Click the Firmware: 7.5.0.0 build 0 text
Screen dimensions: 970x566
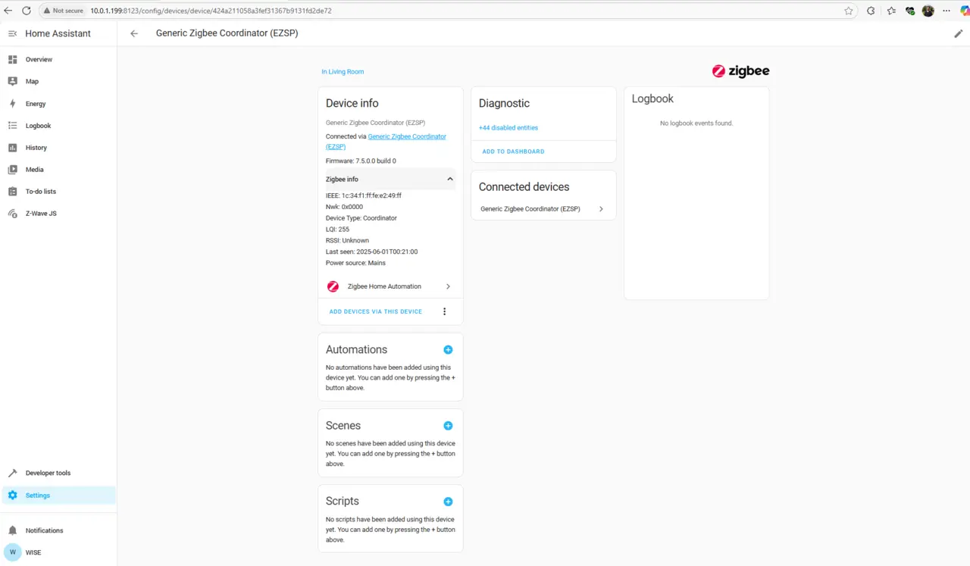tap(361, 161)
